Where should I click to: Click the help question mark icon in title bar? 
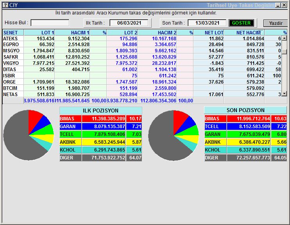tap(6, 5)
